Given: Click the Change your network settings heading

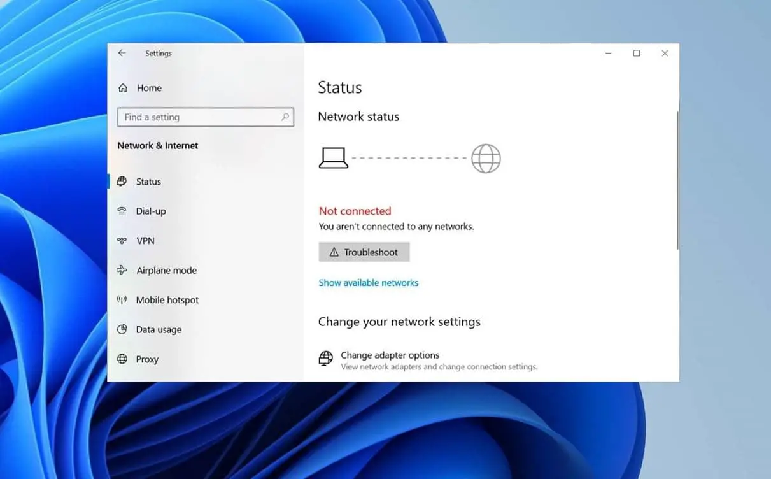Looking at the screenshot, I should pyautogui.click(x=399, y=322).
